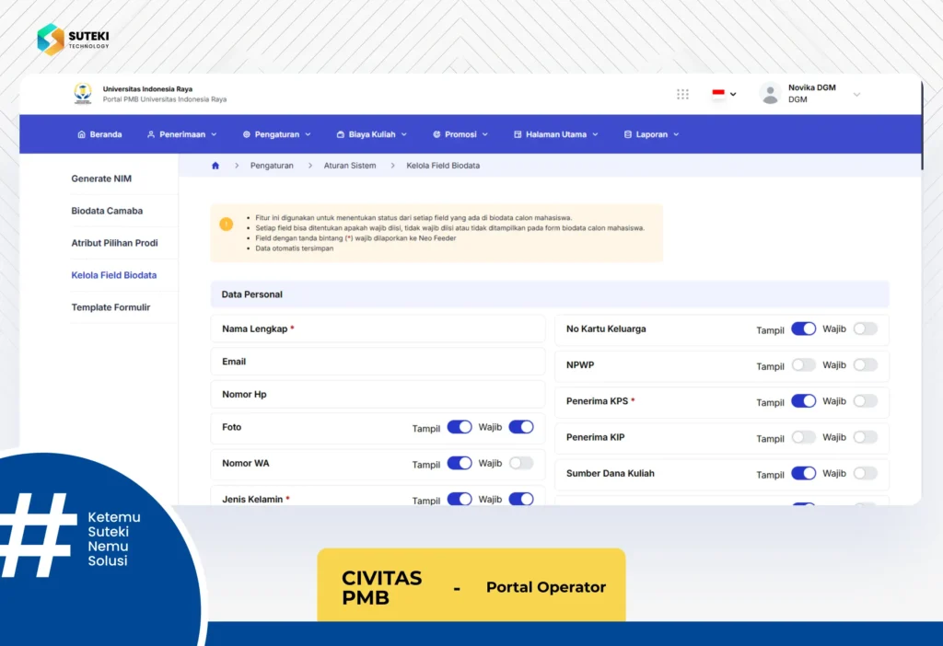Expand the Halaman Utama menu chevron
943x646 pixels.
click(596, 134)
